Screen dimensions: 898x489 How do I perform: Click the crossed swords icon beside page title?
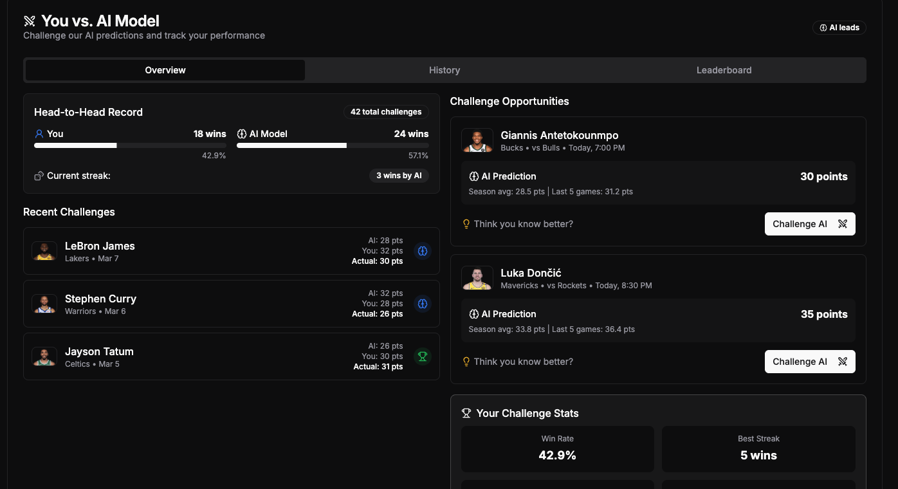tap(30, 21)
